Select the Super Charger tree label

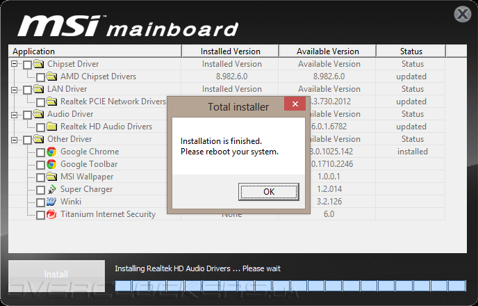click(87, 189)
